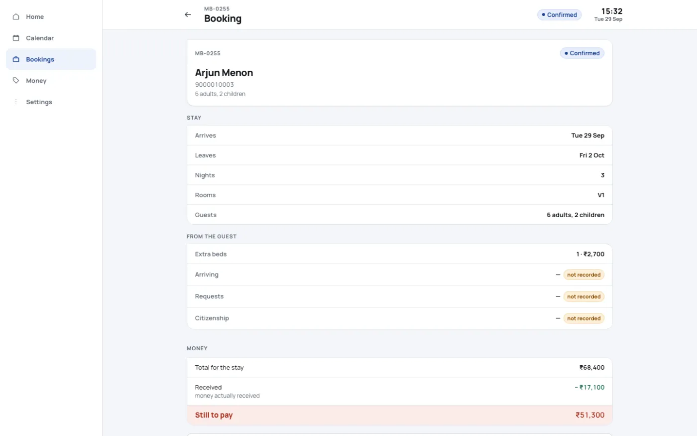This screenshot has width=697, height=436.
Task: Click the Guests row value
Action: [x=576, y=215]
